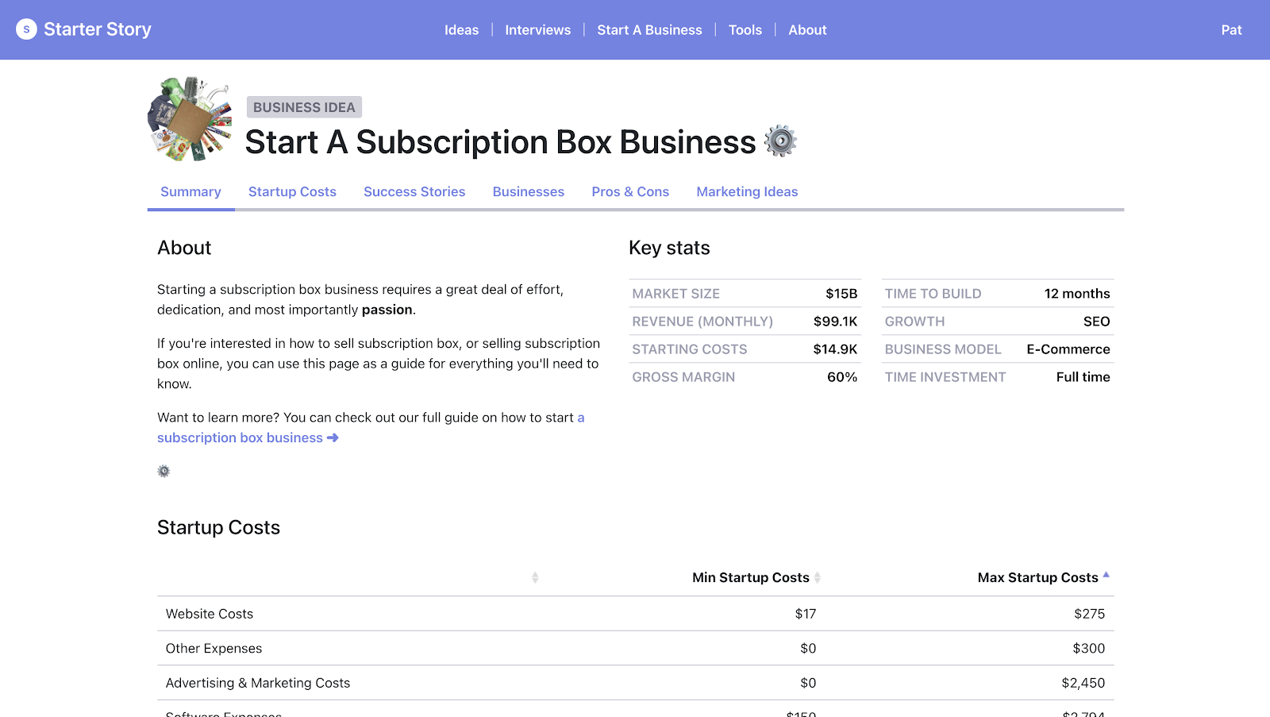
Task: Click the gear icon beside the page title
Action: [780, 141]
